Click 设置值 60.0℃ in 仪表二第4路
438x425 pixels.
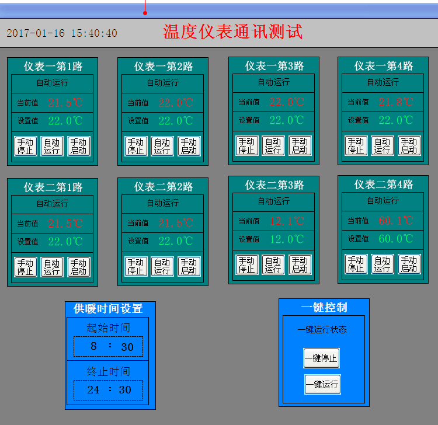(396, 239)
